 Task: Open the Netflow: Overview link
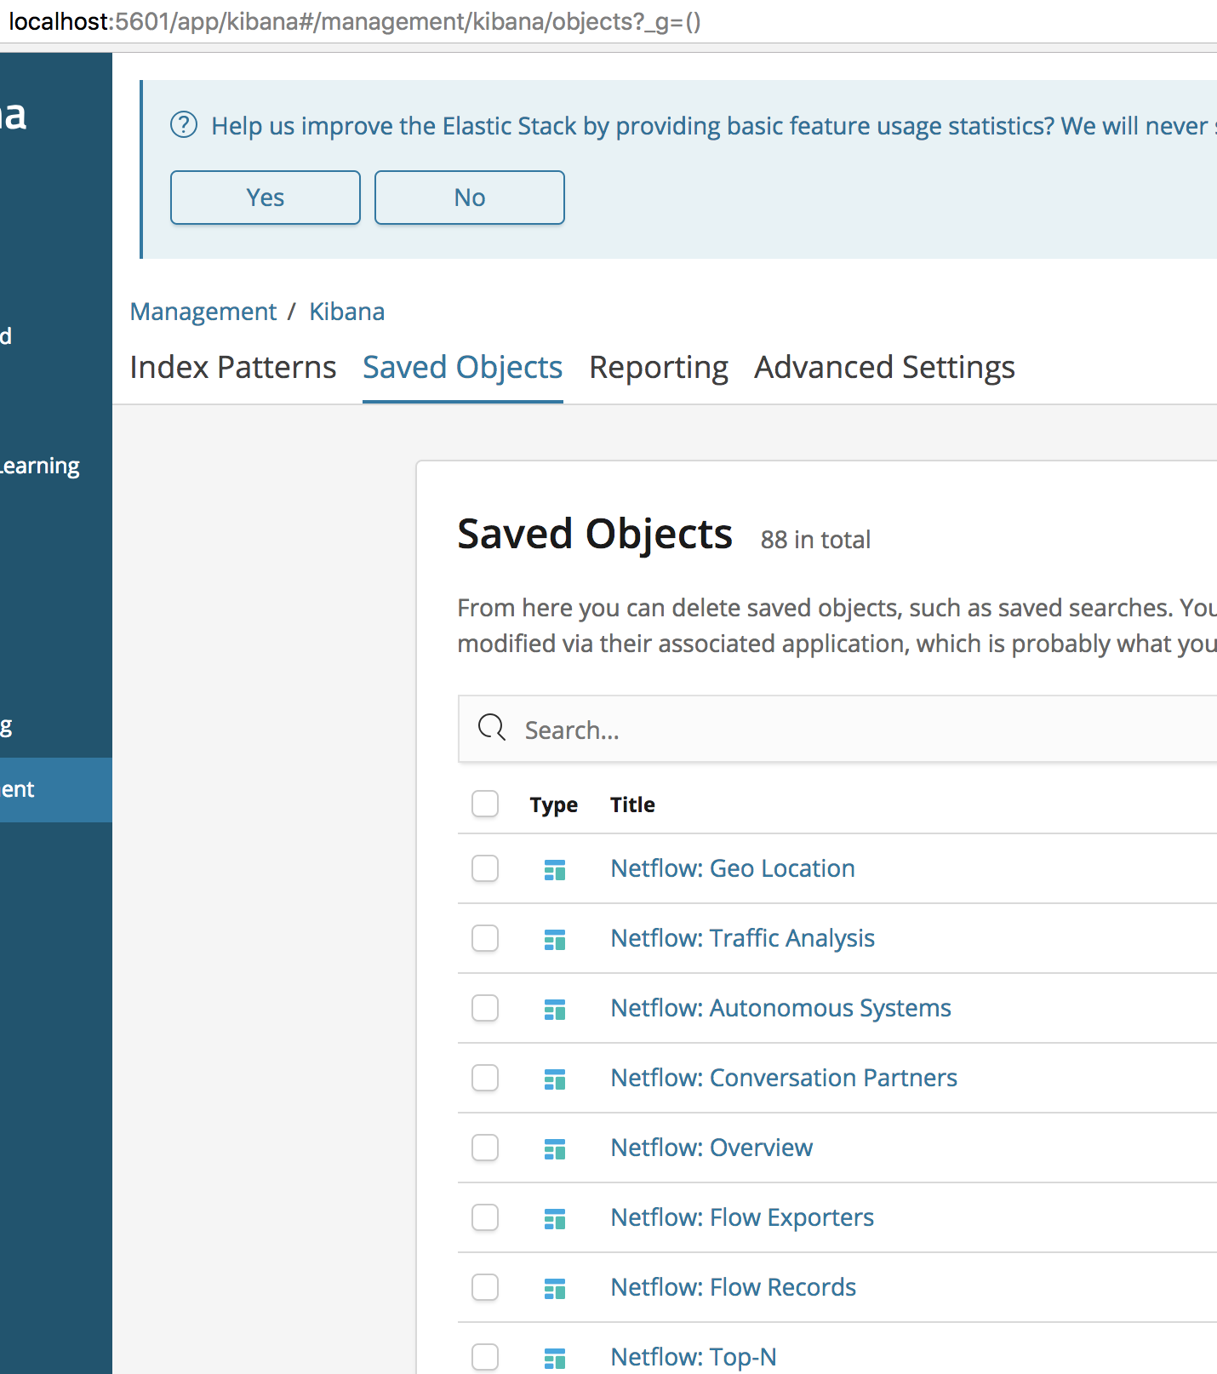coord(711,1148)
